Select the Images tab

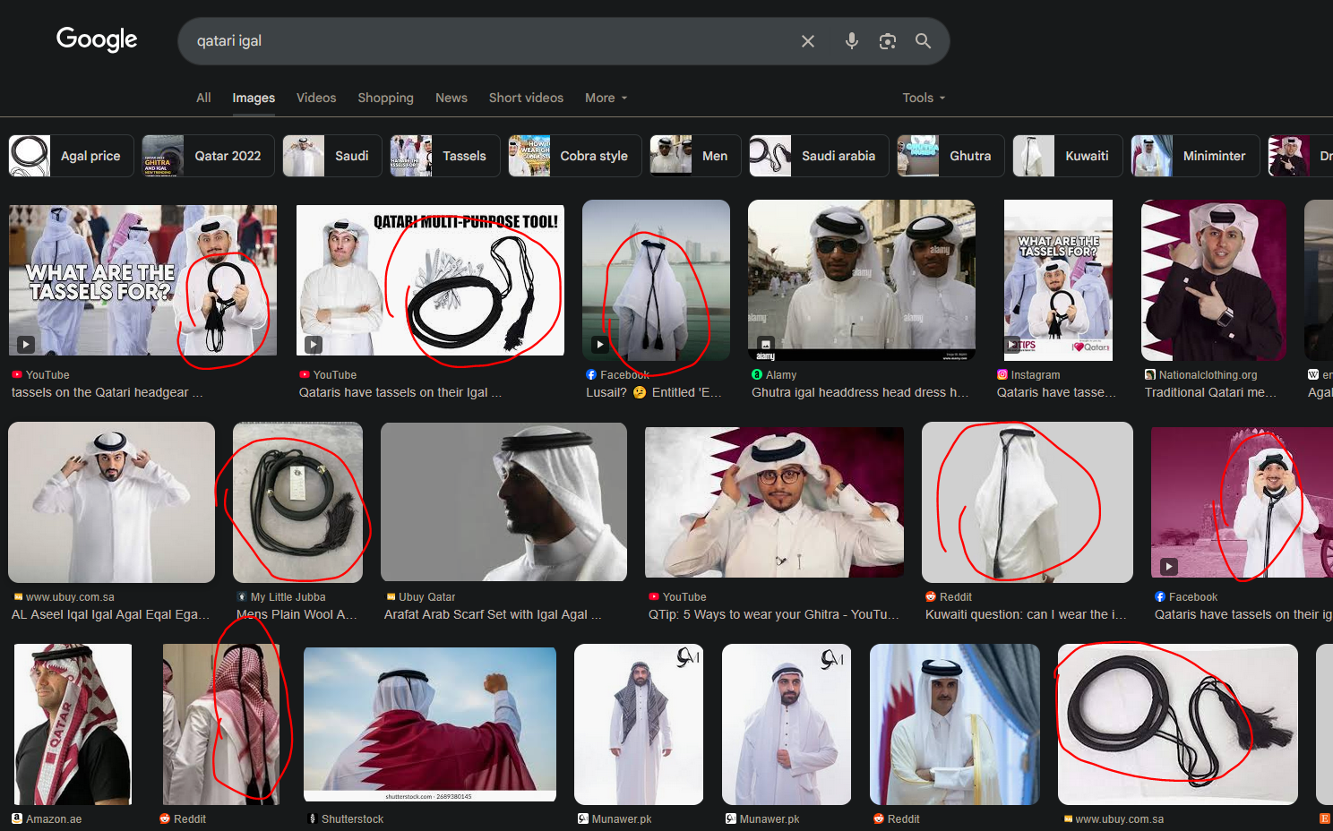(x=254, y=98)
